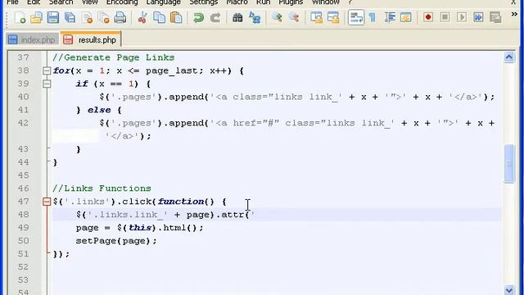Image resolution: width=524 pixels, height=295 pixels.
Task: Click the Zoom In magnifier icon
Action: (x=277, y=17)
